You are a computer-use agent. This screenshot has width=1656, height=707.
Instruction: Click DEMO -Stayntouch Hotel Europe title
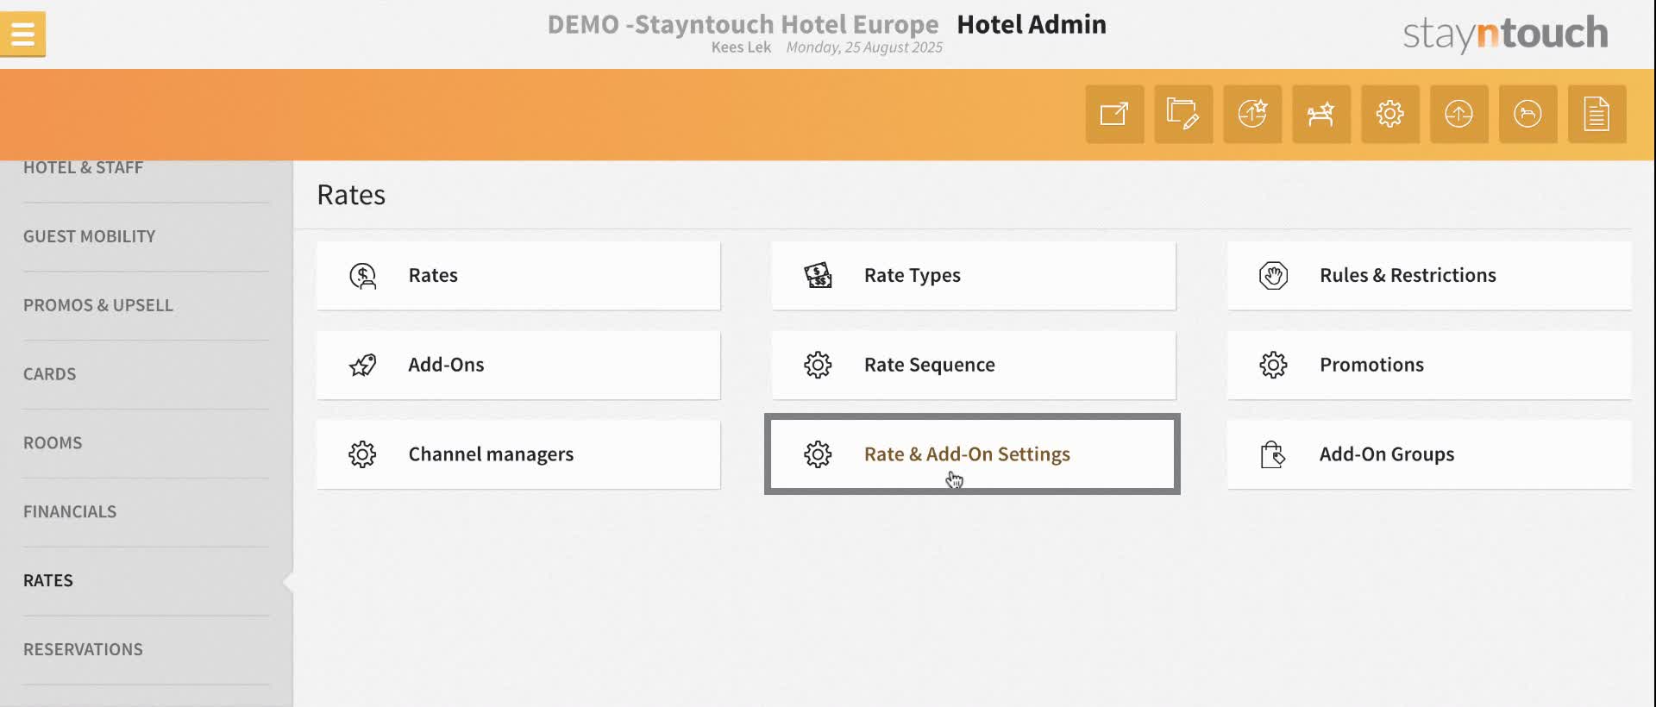[x=743, y=24]
